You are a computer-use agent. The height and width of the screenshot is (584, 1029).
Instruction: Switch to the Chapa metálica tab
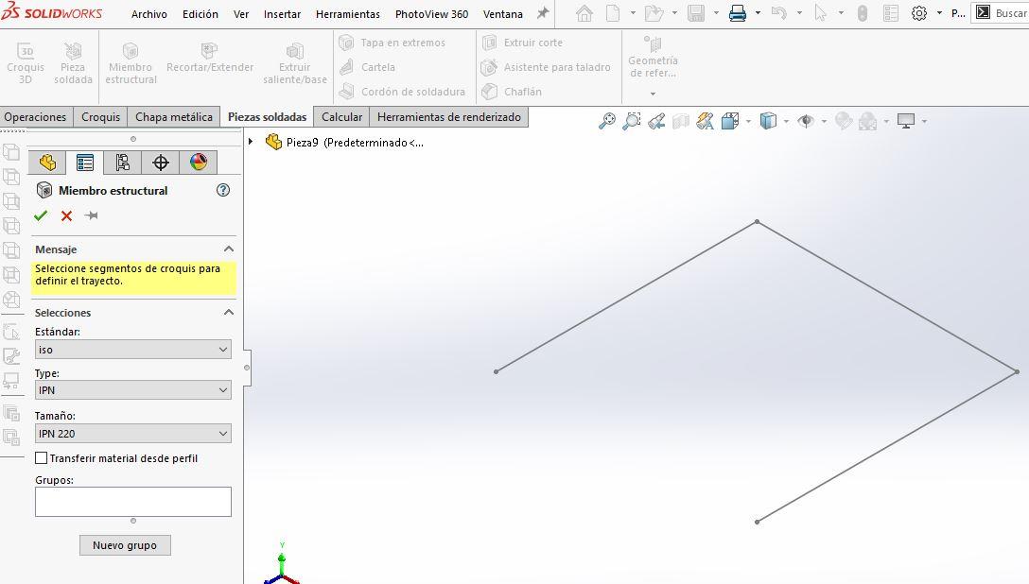coord(174,117)
